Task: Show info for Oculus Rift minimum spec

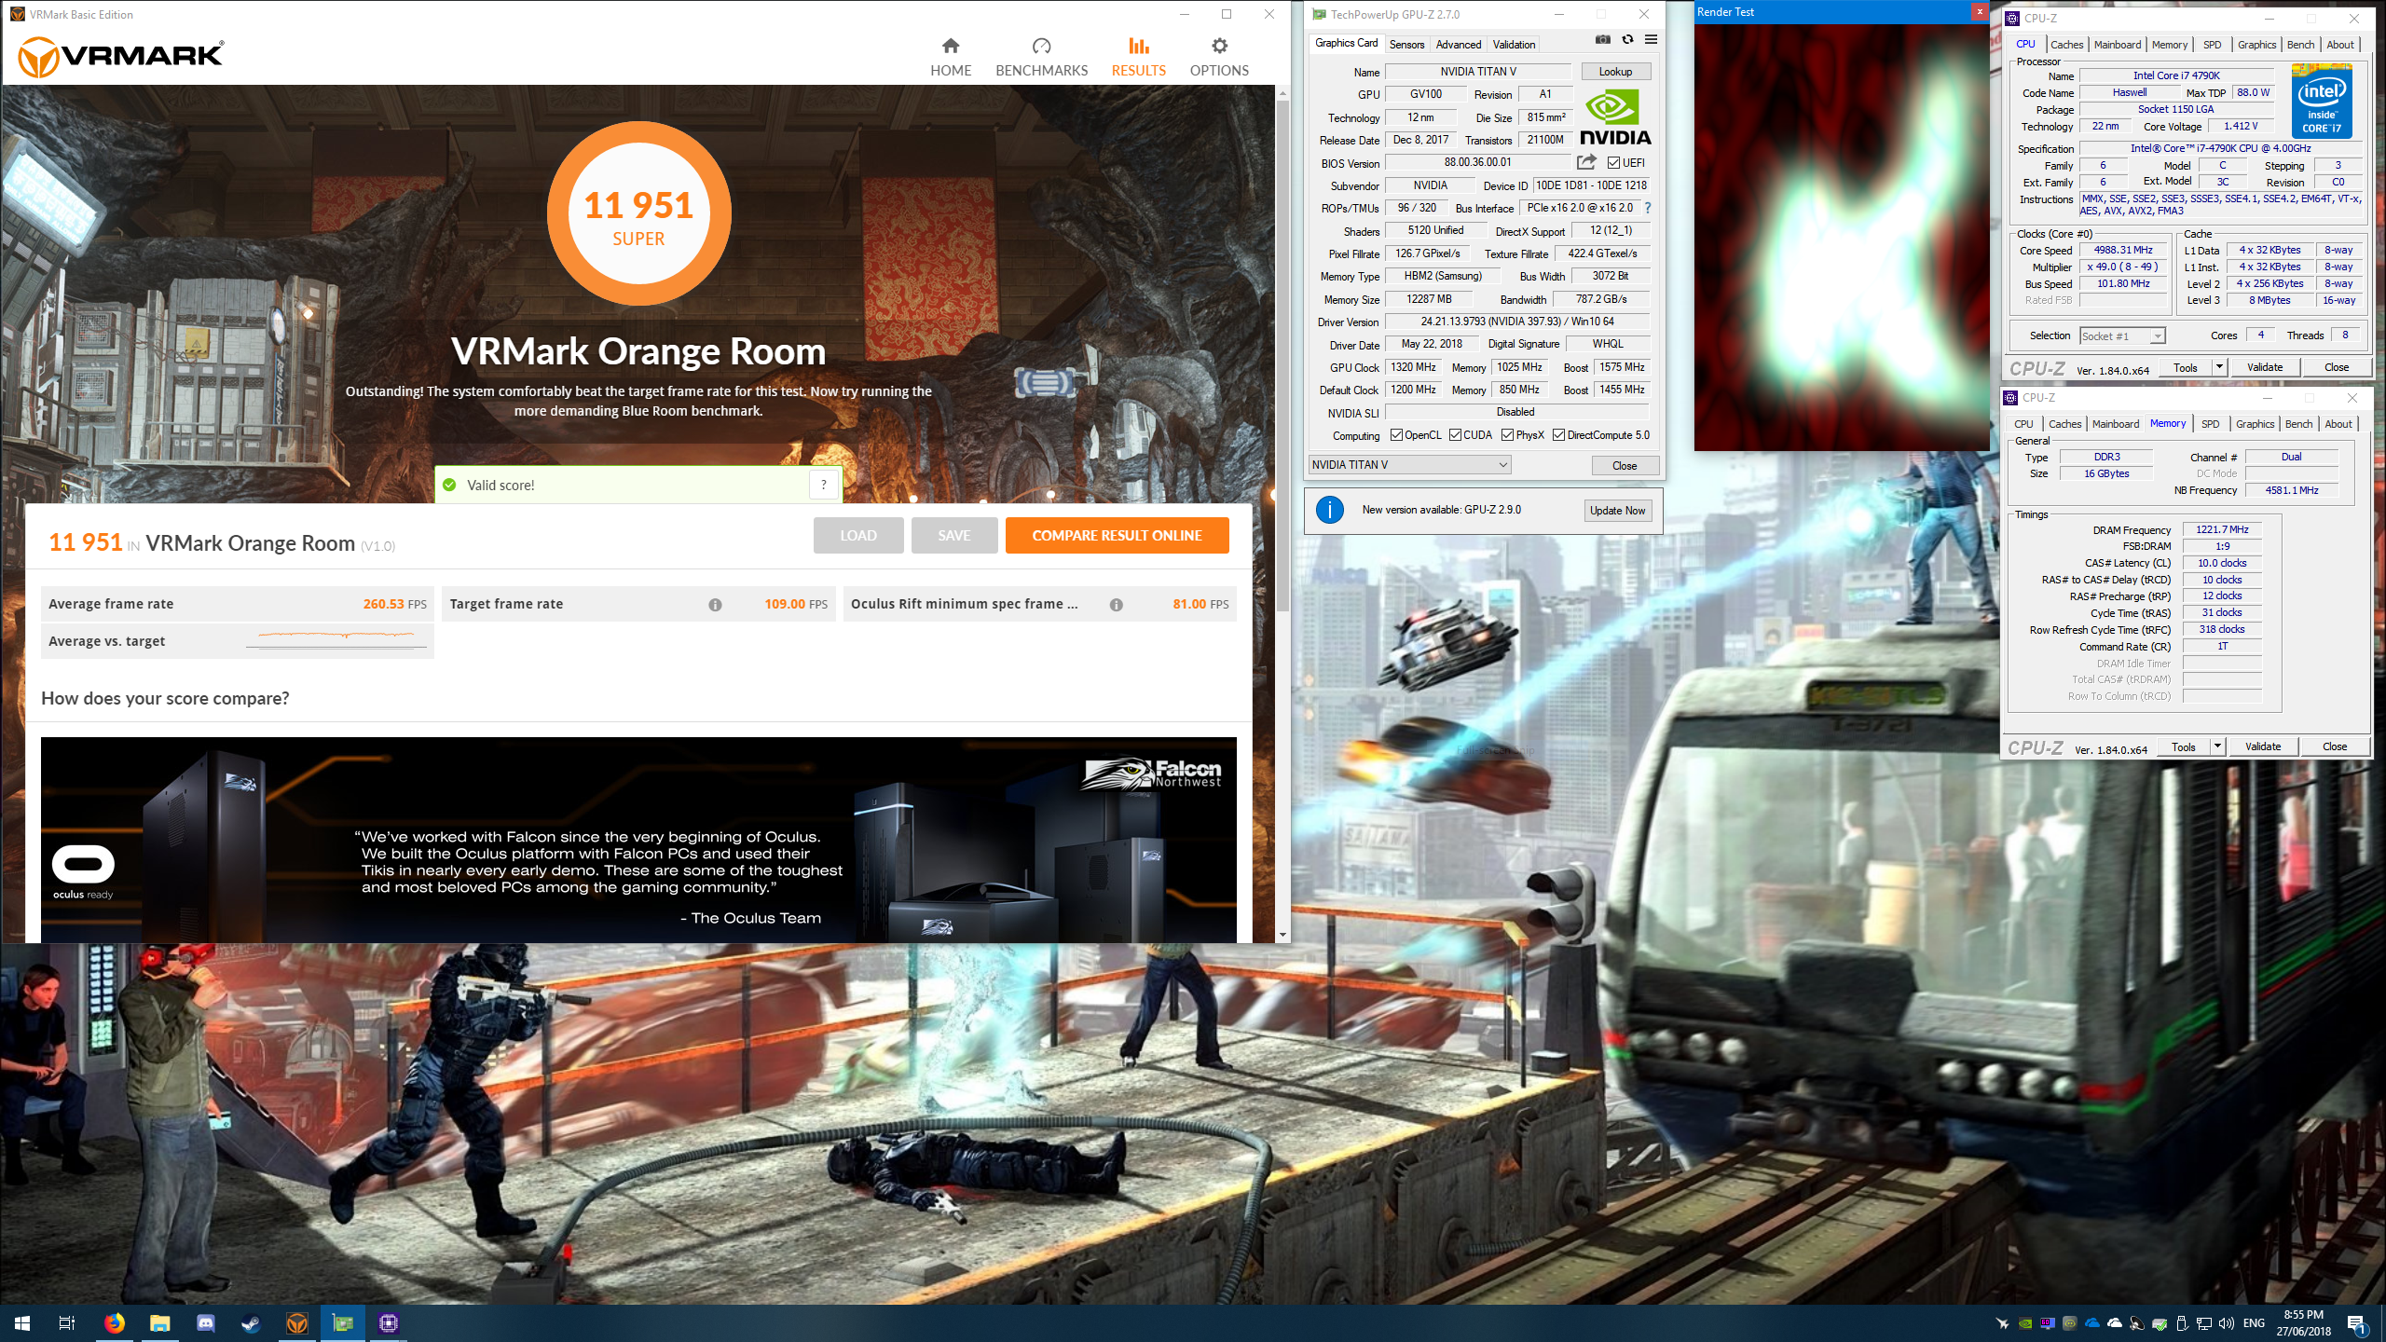Action: [x=1116, y=605]
